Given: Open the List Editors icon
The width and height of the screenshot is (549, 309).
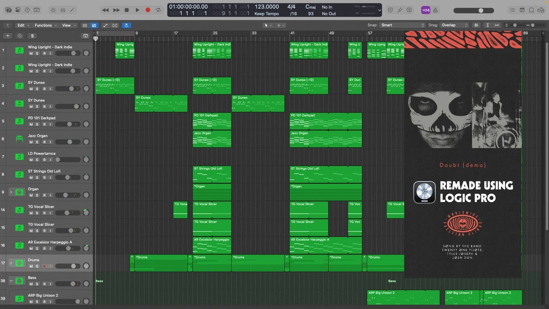Looking at the screenshot, I should [513, 10].
